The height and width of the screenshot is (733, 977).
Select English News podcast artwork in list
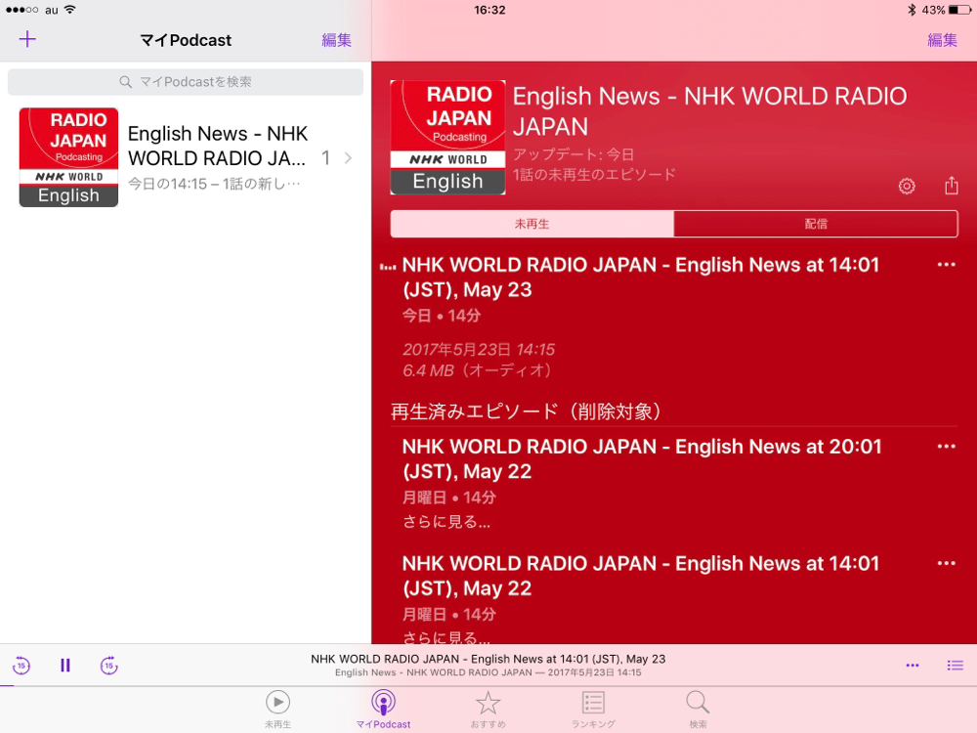point(68,157)
